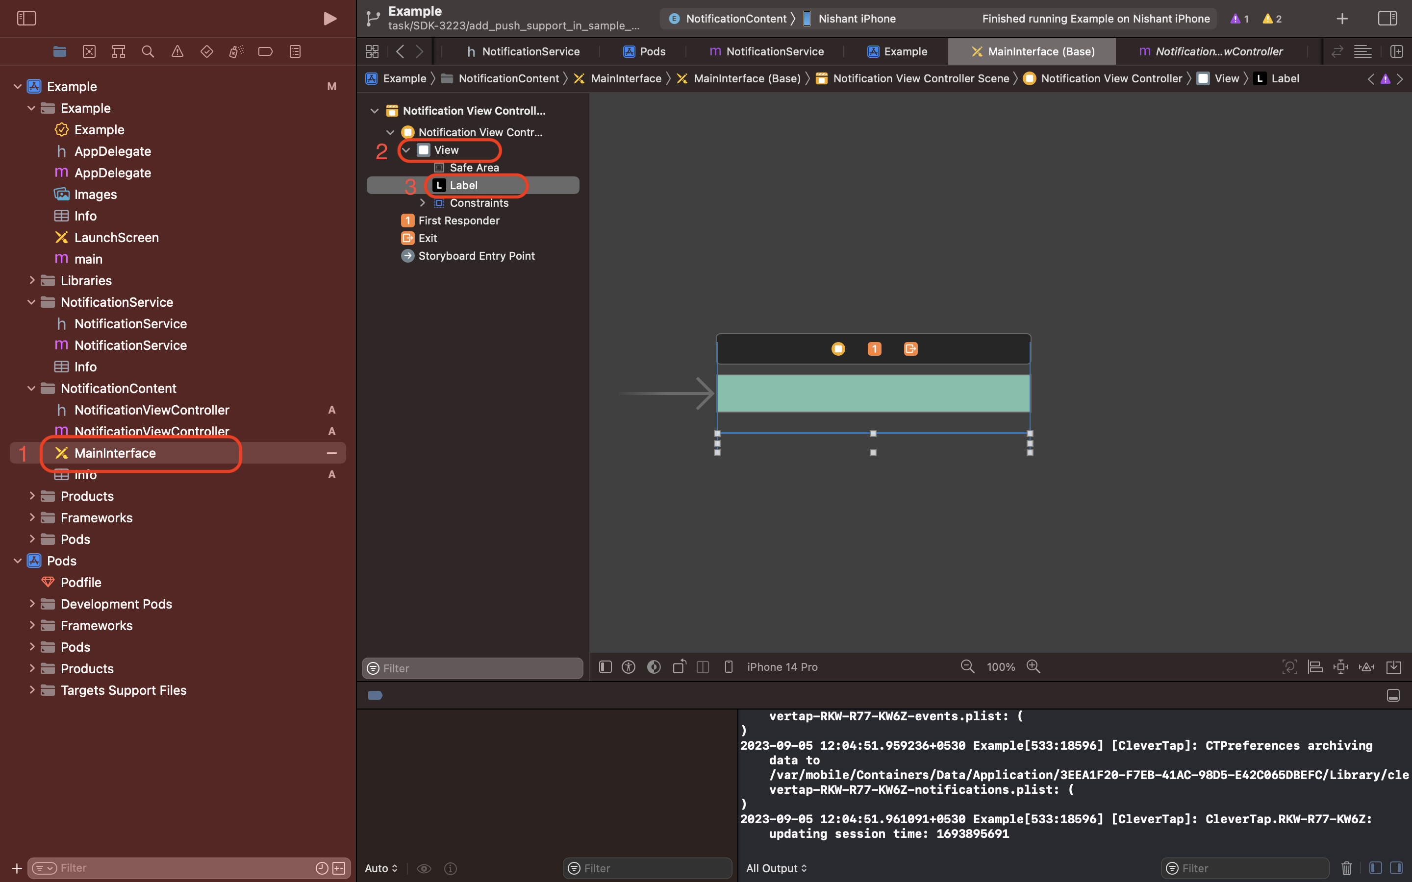Select iPhone 14 Pro device button
1412x882 pixels.
pyautogui.click(x=782, y=666)
